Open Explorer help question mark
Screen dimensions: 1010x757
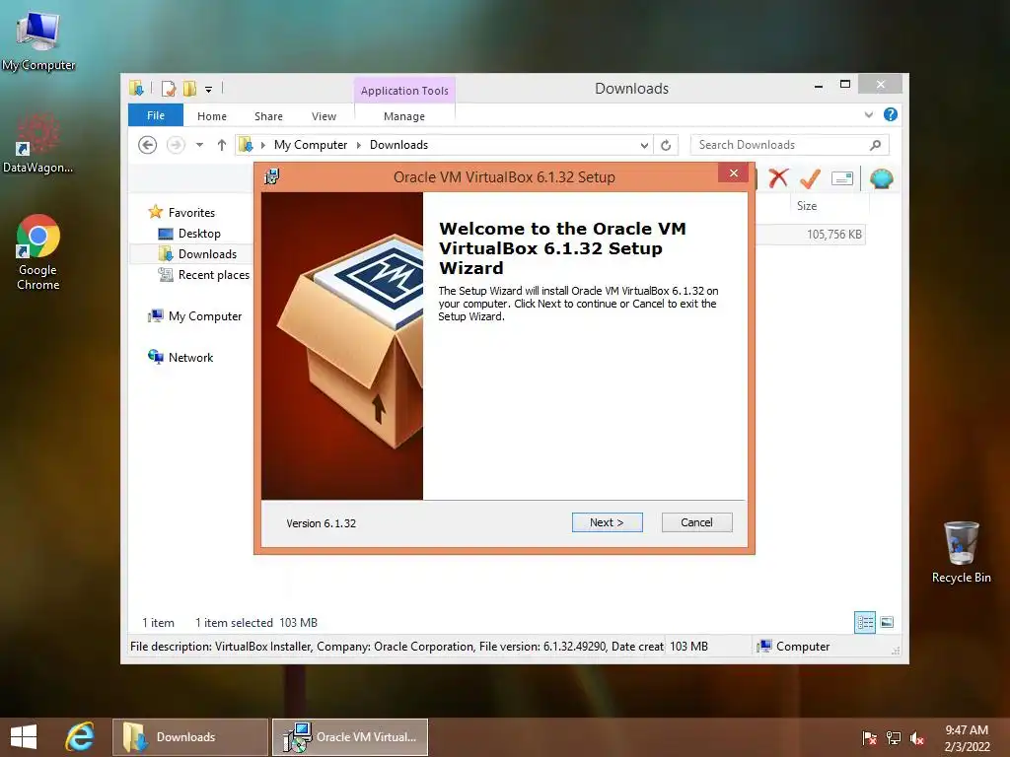tap(891, 114)
